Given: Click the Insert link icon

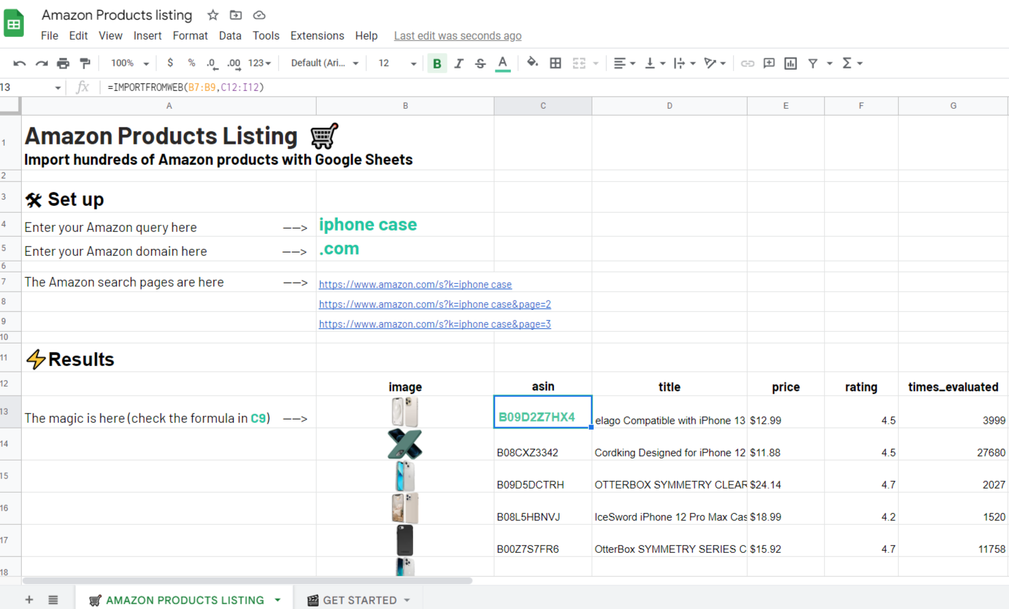Looking at the screenshot, I should 747,63.
